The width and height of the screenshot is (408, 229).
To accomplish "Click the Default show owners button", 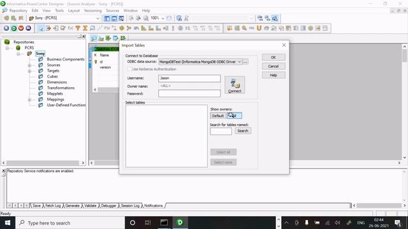I will 218,116.
